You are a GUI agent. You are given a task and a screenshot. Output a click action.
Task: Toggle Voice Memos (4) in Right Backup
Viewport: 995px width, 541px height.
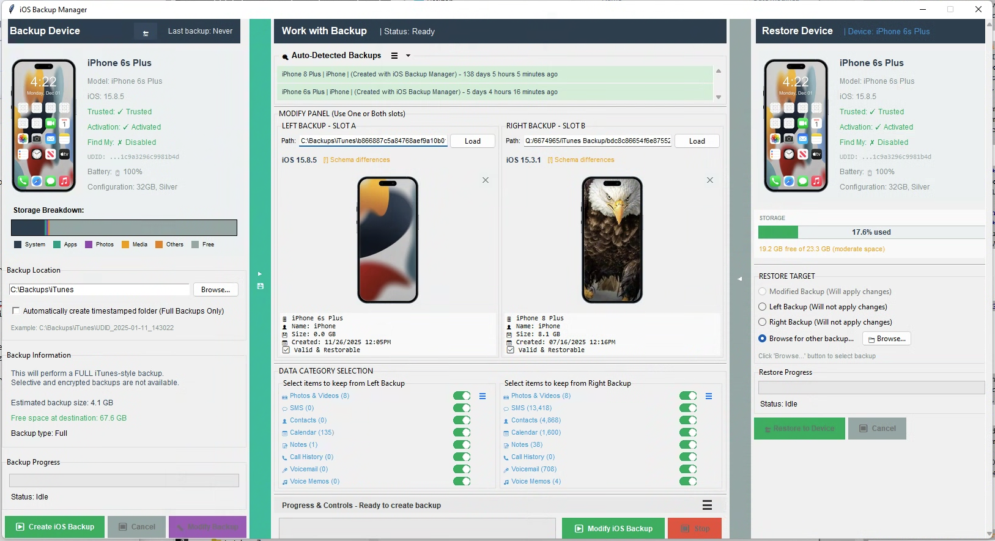coord(688,482)
